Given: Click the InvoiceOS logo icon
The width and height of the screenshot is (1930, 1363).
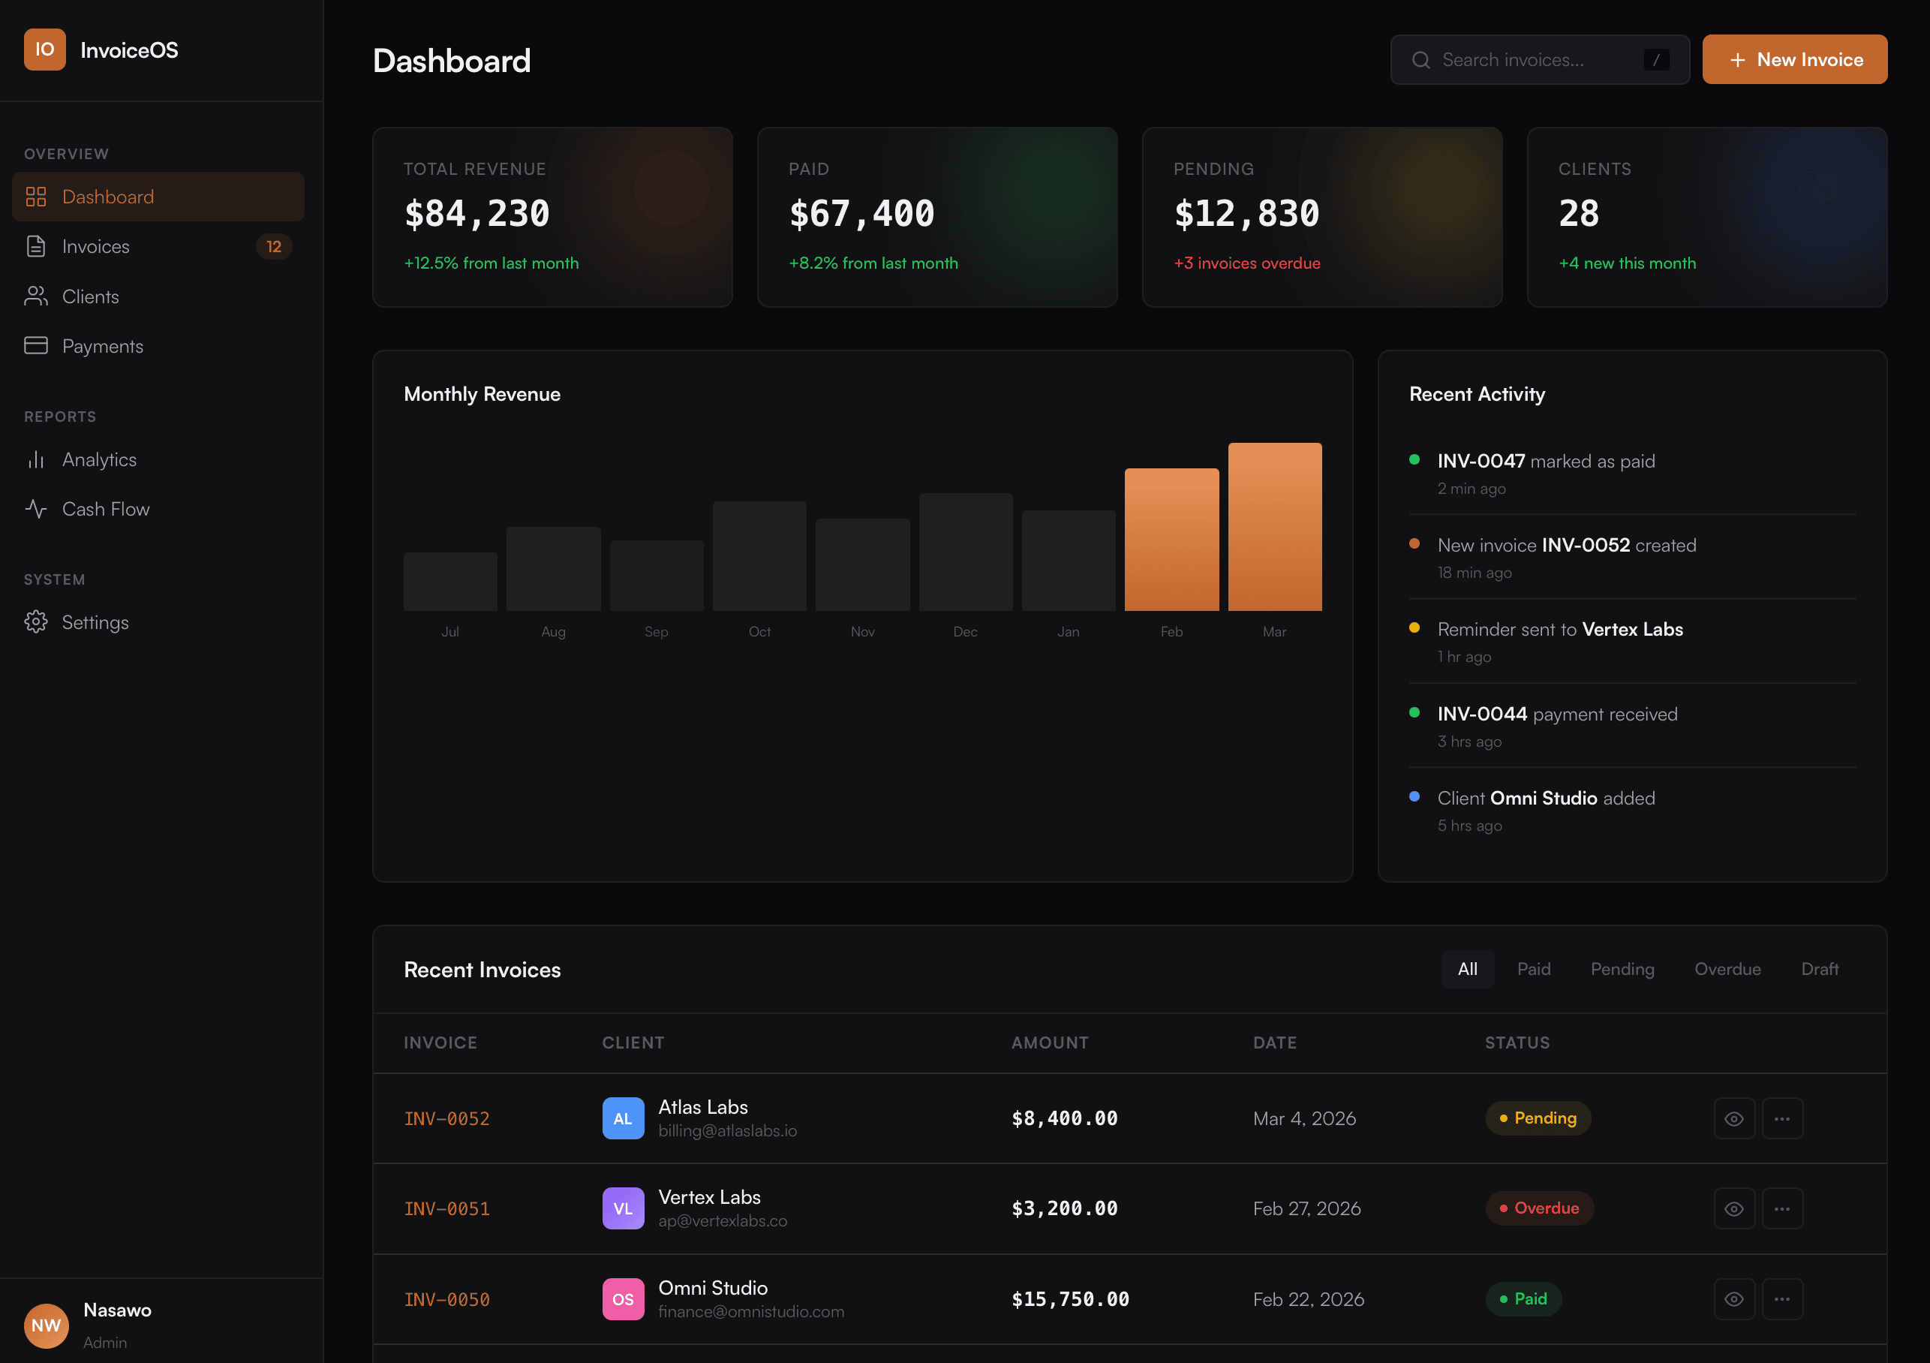Looking at the screenshot, I should 44,50.
